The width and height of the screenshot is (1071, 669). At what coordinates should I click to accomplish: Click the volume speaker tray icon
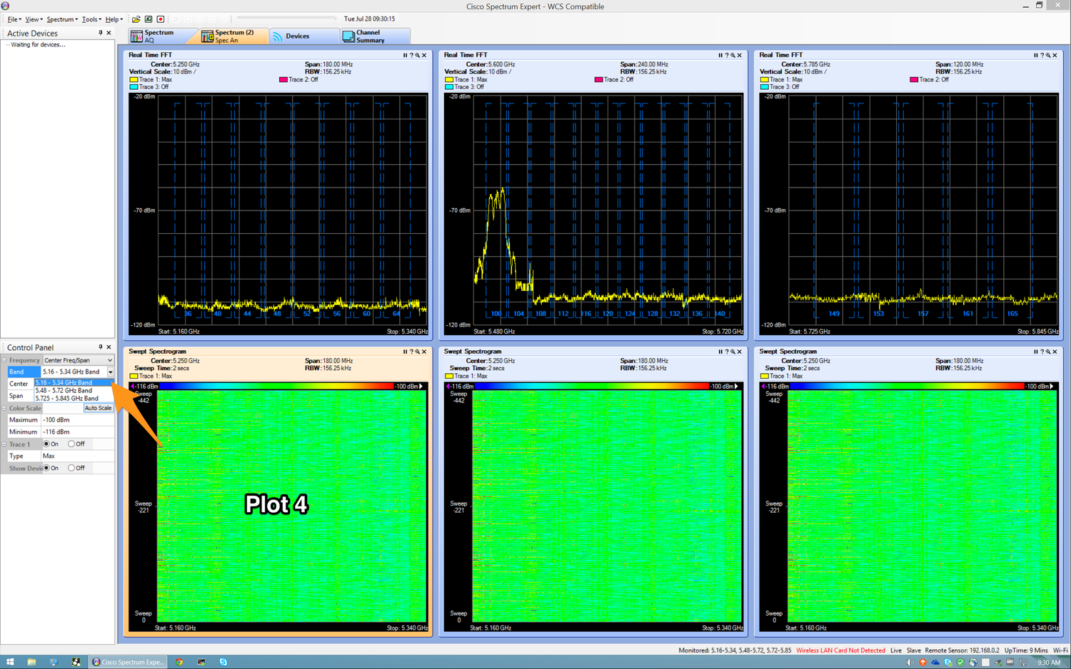coord(910,662)
